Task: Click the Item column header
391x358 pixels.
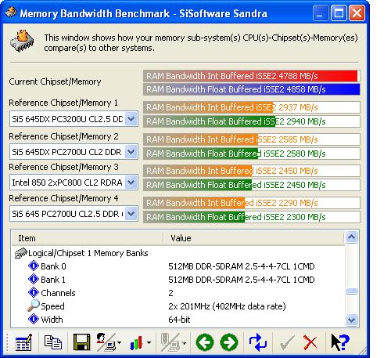Action: pos(88,238)
